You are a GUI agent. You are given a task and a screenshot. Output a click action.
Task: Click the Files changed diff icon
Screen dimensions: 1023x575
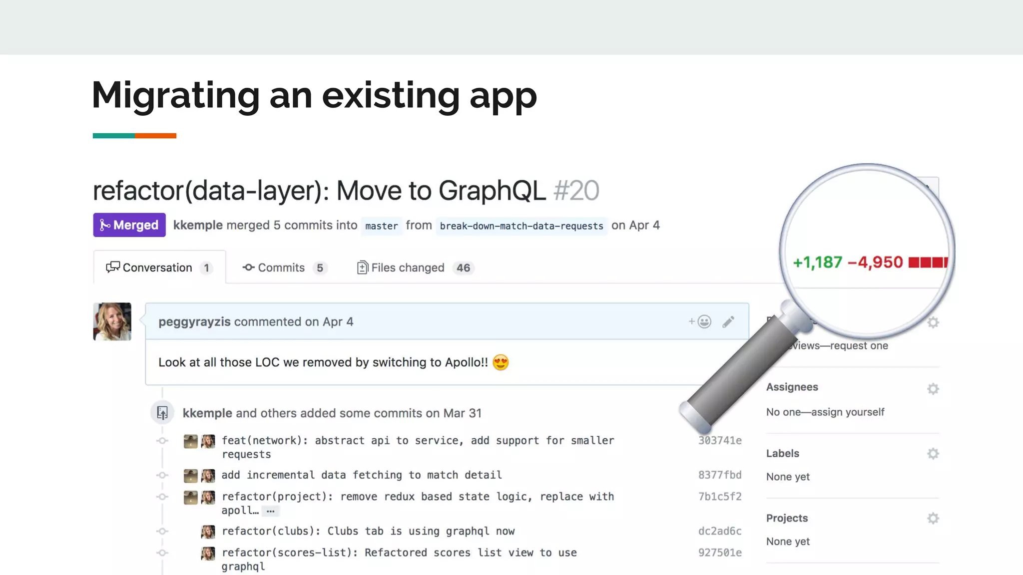[363, 268]
